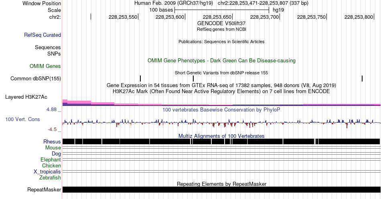
Task: Click the 100 vertebrates PhyloP title
Action: coord(221,109)
